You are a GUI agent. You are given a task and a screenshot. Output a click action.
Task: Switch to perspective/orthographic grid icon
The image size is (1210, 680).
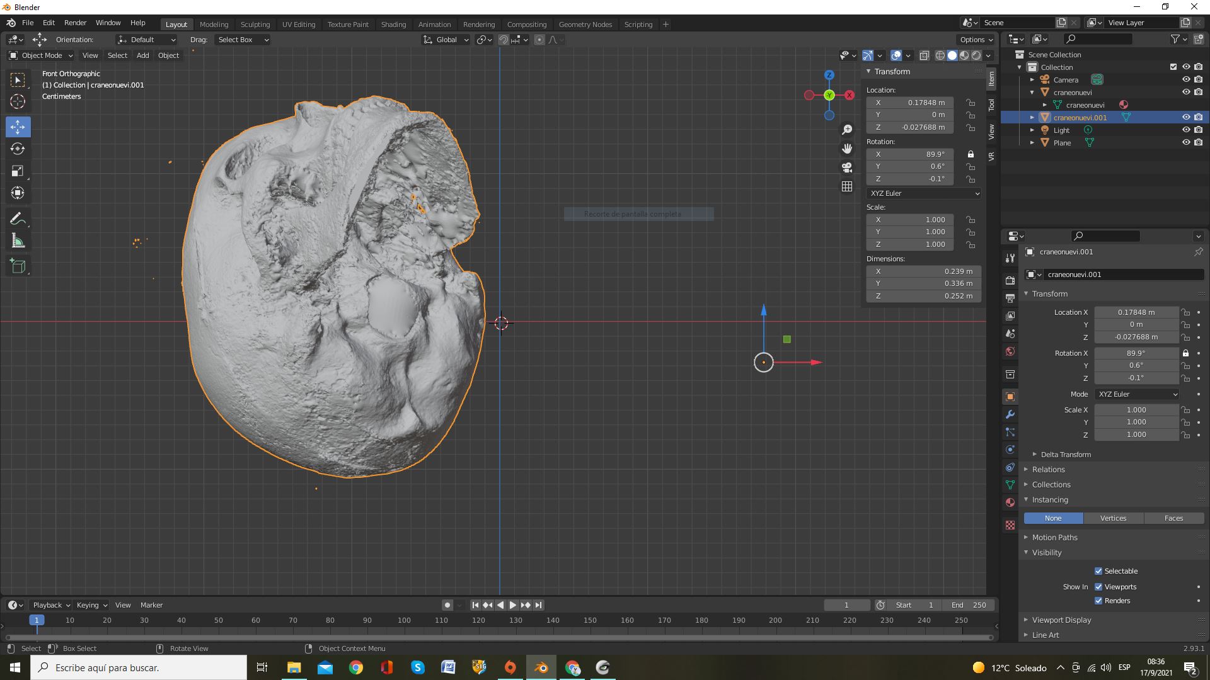847,186
